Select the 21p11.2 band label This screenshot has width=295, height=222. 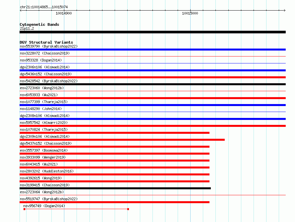(x=27, y=28)
